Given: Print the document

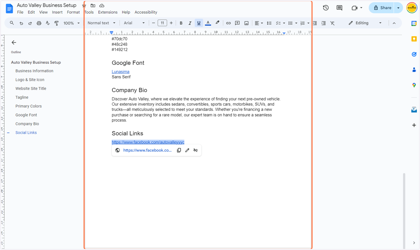Looking at the screenshot, I should [39, 23].
